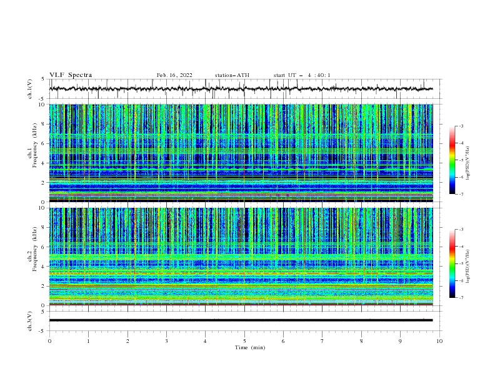
Task: Click the '2' kHz tick on ch.1 axis
Action: tap(43, 182)
